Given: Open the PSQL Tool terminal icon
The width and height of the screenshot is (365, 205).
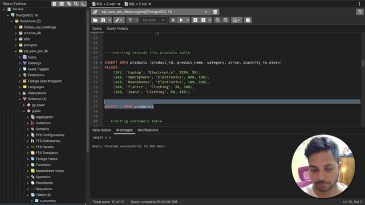Looking at the screenshot, I should 83,4.
